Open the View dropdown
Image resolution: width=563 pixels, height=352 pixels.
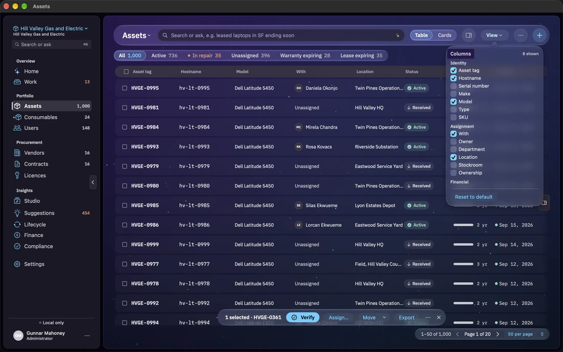point(494,35)
